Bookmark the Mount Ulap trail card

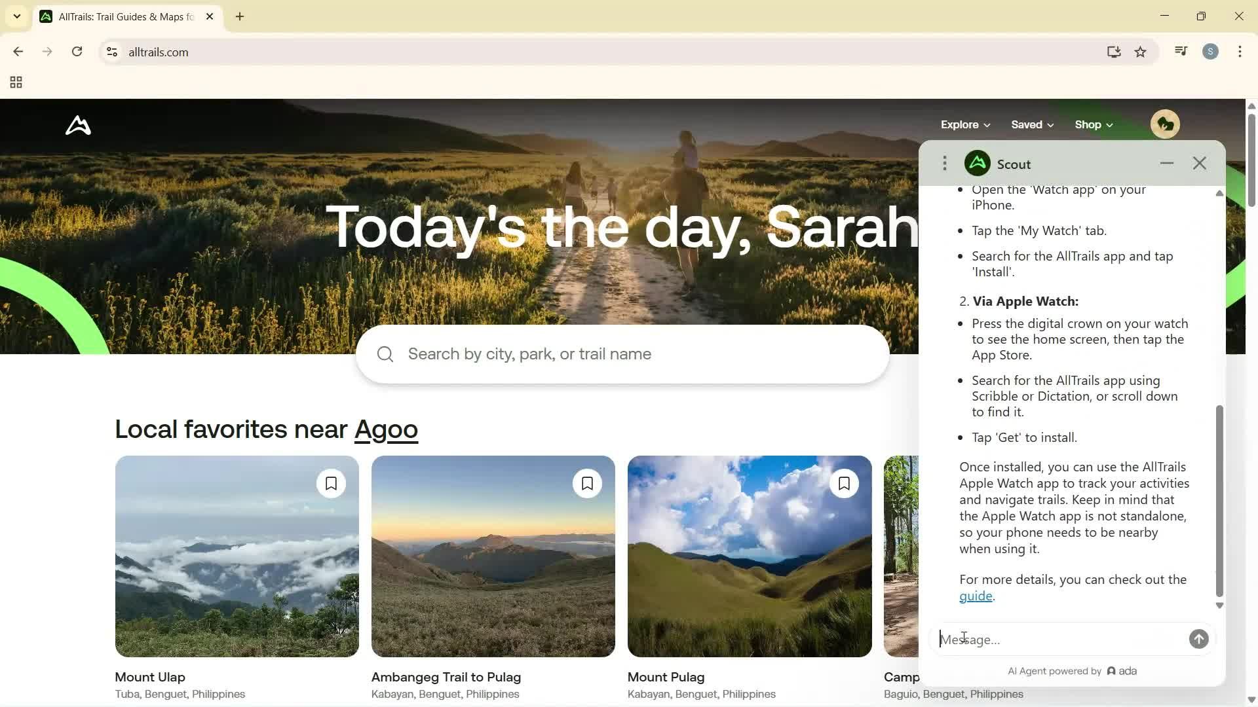pyautogui.click(x=331, y=483)
